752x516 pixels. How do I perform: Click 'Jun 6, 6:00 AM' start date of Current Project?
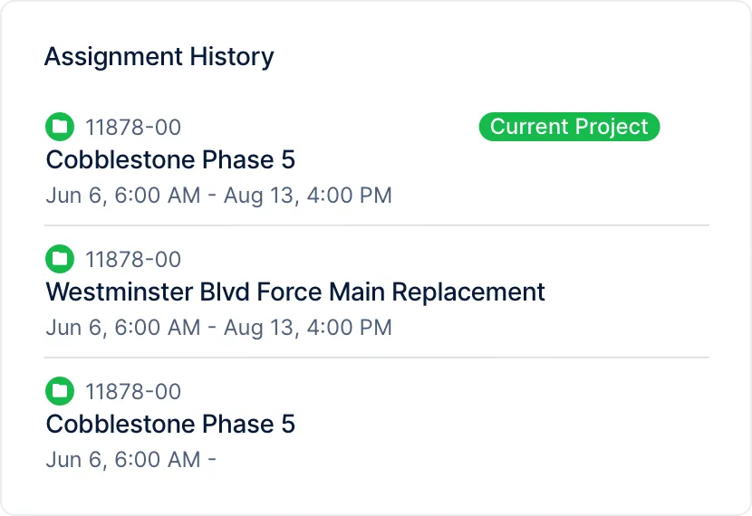pos(122,195)
